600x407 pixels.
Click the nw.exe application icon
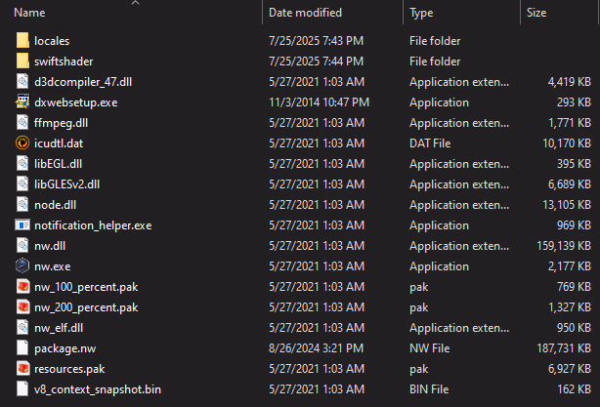(x=23, y=265)
